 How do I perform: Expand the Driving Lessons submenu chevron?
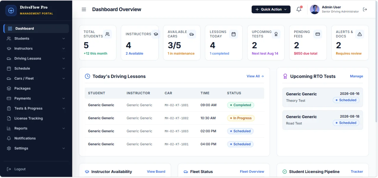[63, 59]
